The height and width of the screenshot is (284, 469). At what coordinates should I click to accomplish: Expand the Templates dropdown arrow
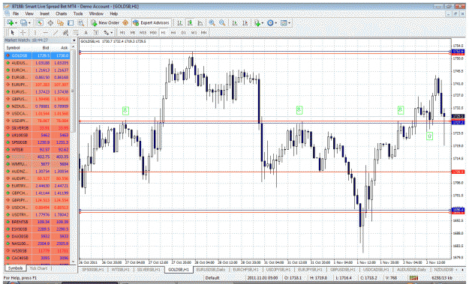pos(289,23)
